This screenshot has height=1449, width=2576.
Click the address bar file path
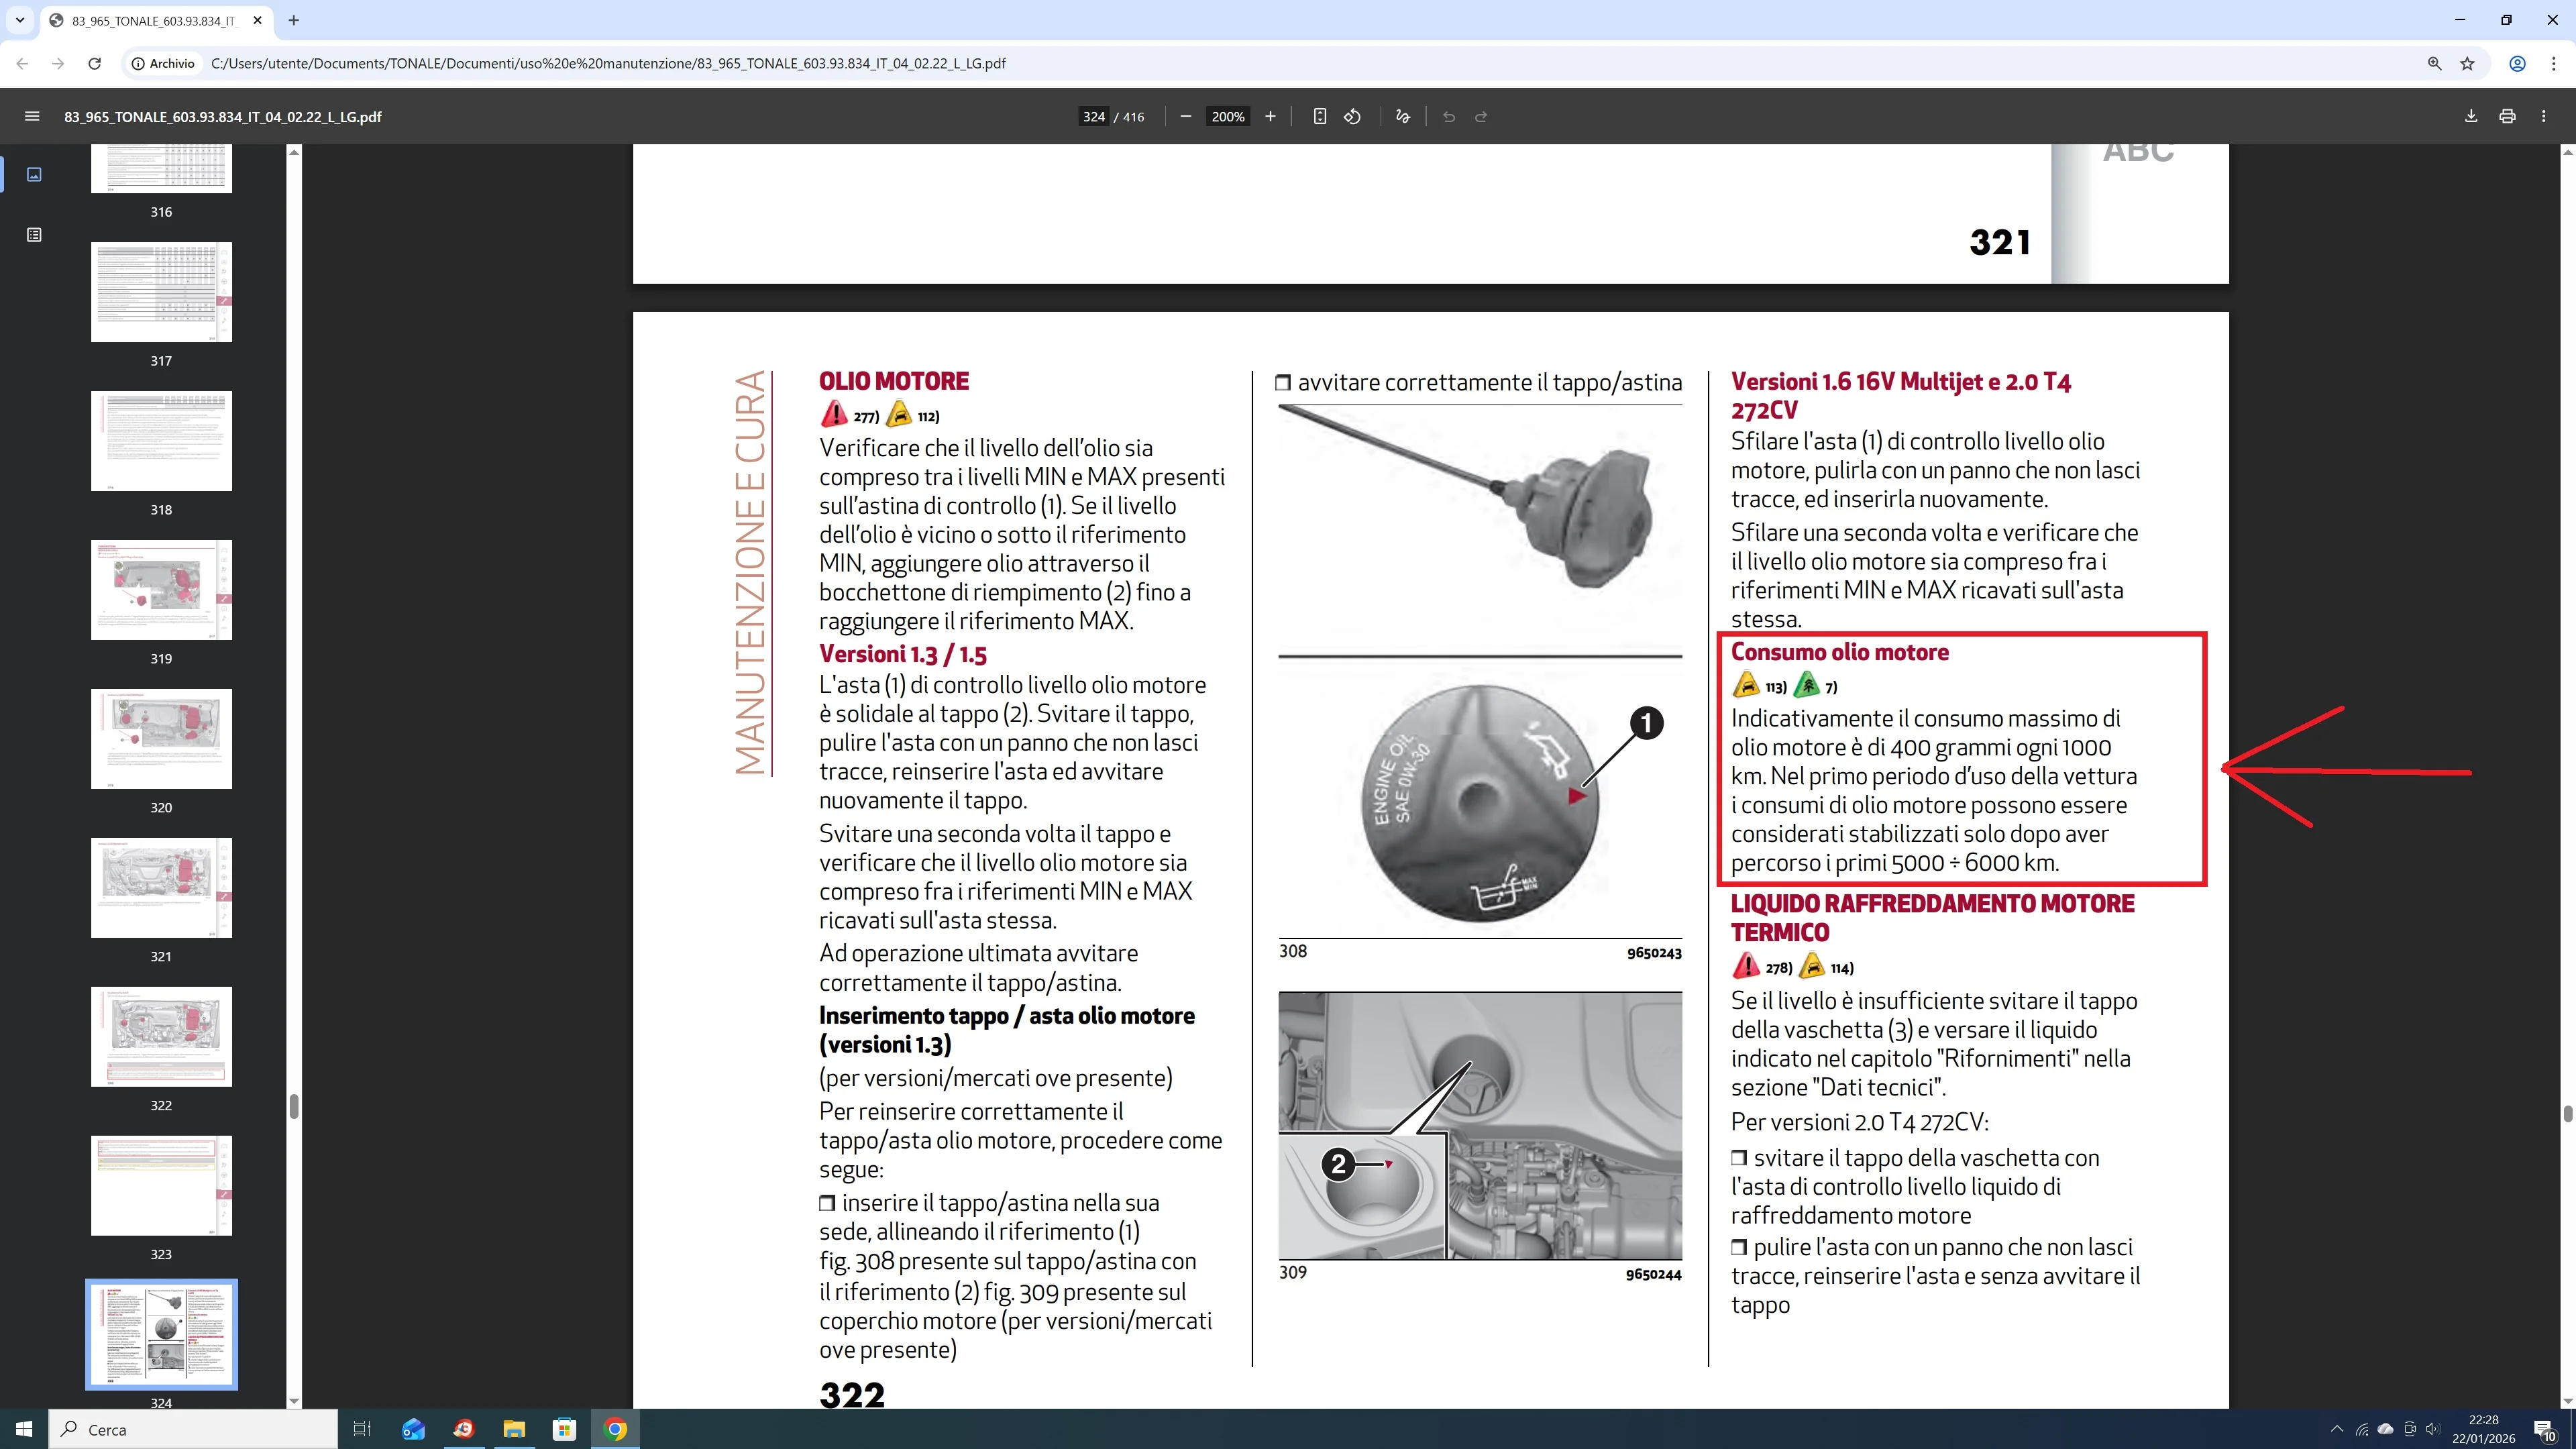point(608,63)
